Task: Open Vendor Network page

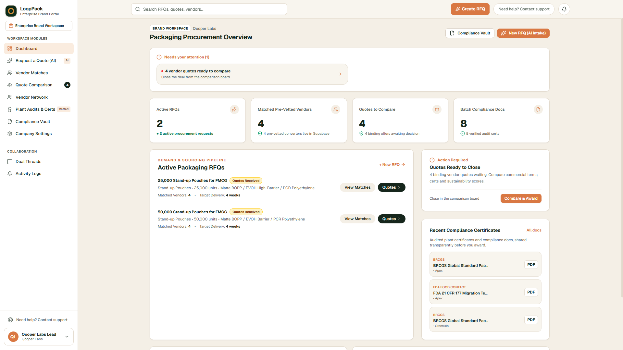Action: point(39,97)
